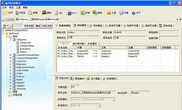Switch to the 关系模式 tab
This screenshot has height=110, width=182.
tap(92, 44)
